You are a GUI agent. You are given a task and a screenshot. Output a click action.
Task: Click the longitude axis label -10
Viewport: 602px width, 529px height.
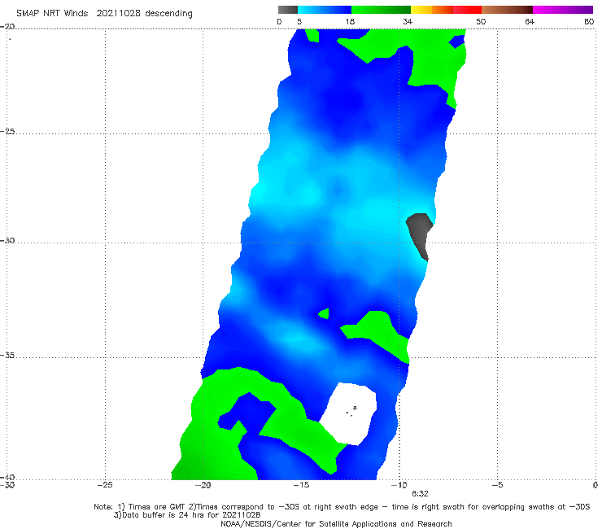tap(399, 485)
